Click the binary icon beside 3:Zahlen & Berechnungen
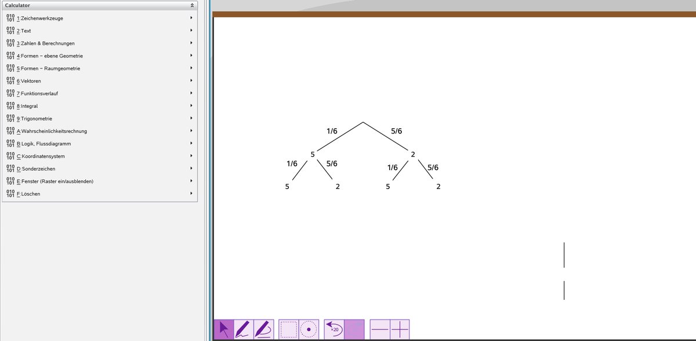696x341 pixels. point(10,43)
